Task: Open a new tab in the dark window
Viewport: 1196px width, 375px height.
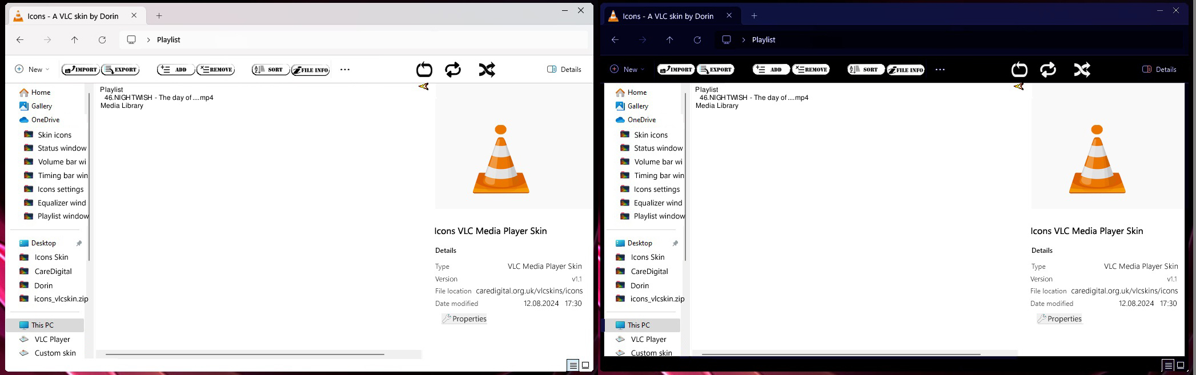Action: click(754, 16)
